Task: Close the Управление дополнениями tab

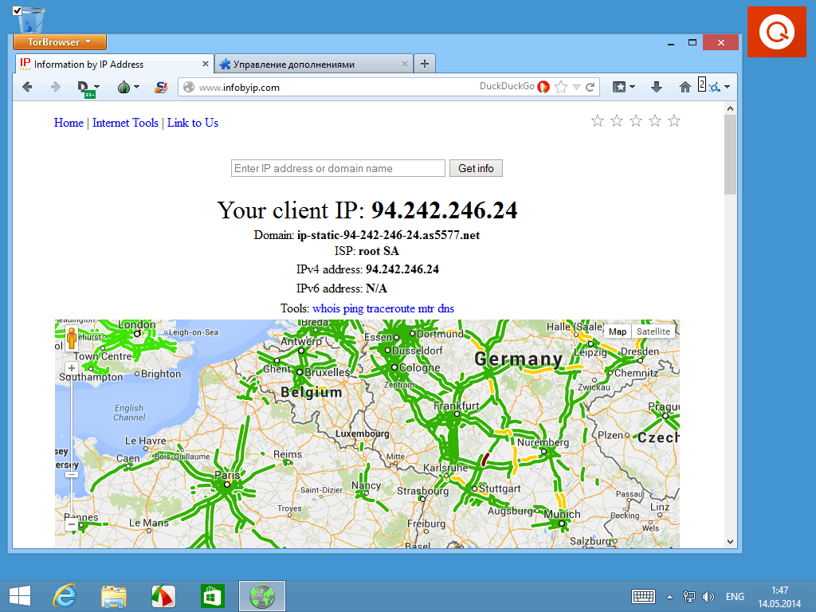Action: pos(405,64)
